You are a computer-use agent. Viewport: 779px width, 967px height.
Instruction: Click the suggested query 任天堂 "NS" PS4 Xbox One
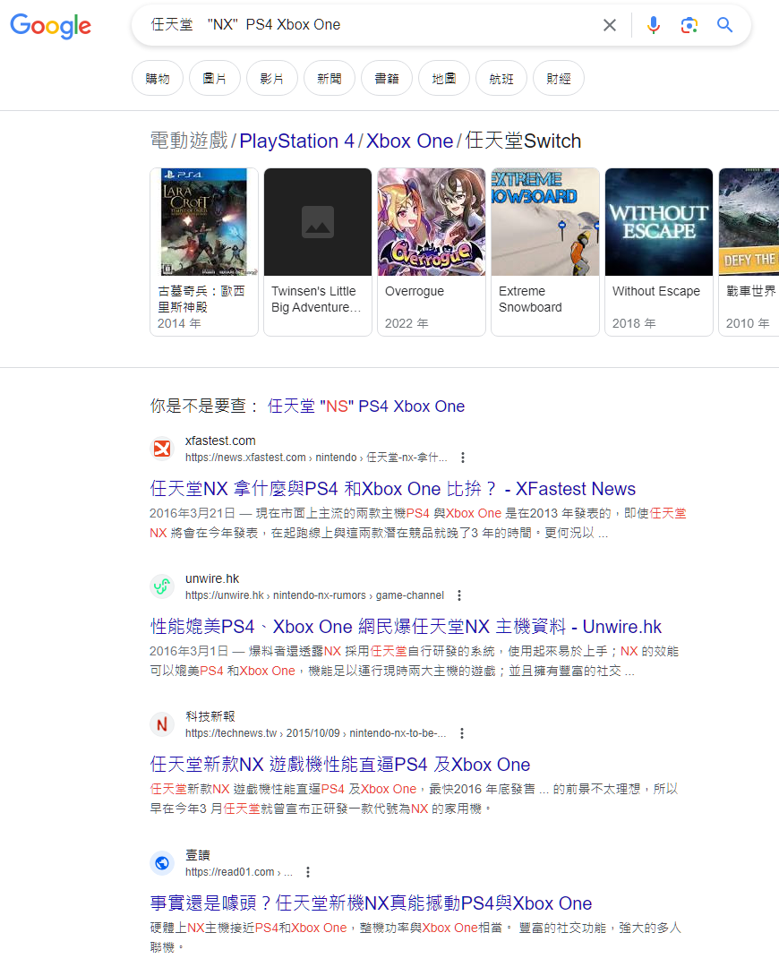click(365, 406)
